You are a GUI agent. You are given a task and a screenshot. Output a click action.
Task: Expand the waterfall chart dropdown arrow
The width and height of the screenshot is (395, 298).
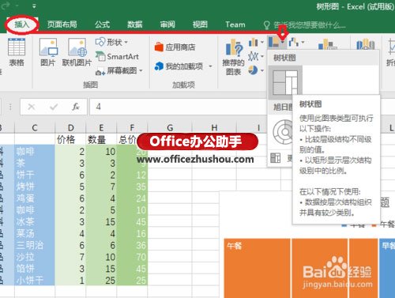click(303, 42)
